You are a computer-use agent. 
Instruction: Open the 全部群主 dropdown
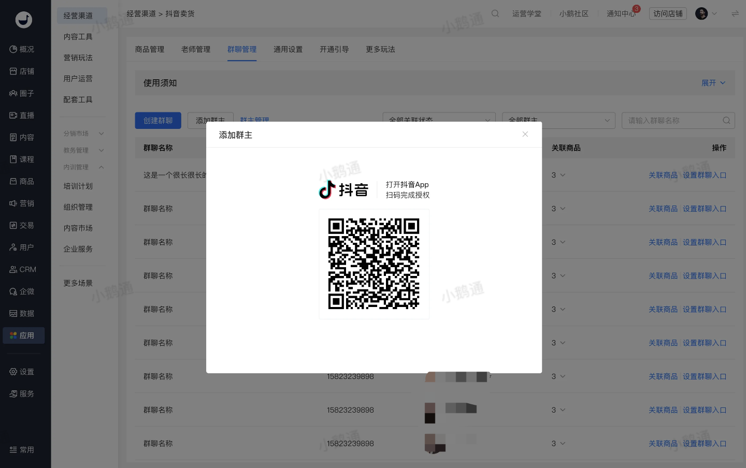coord(558,120)
